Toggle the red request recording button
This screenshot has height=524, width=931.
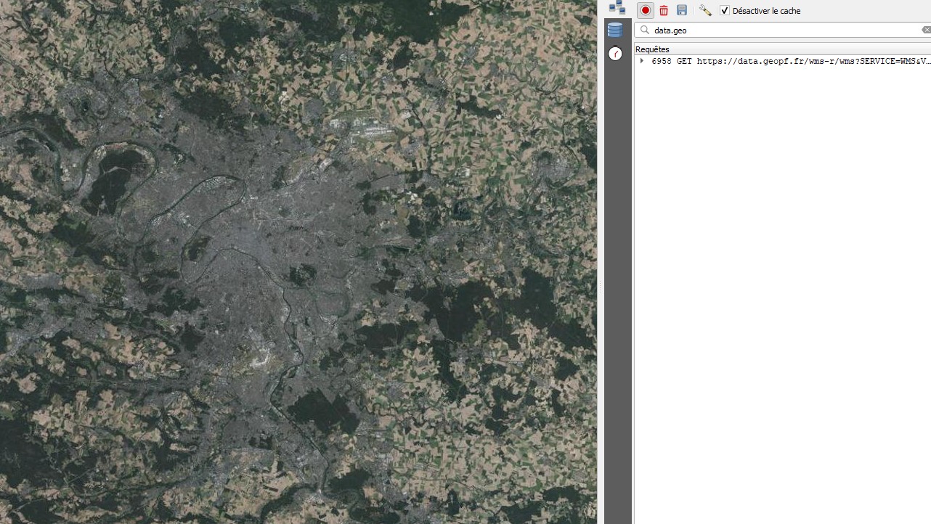click(x=645, y=10)
